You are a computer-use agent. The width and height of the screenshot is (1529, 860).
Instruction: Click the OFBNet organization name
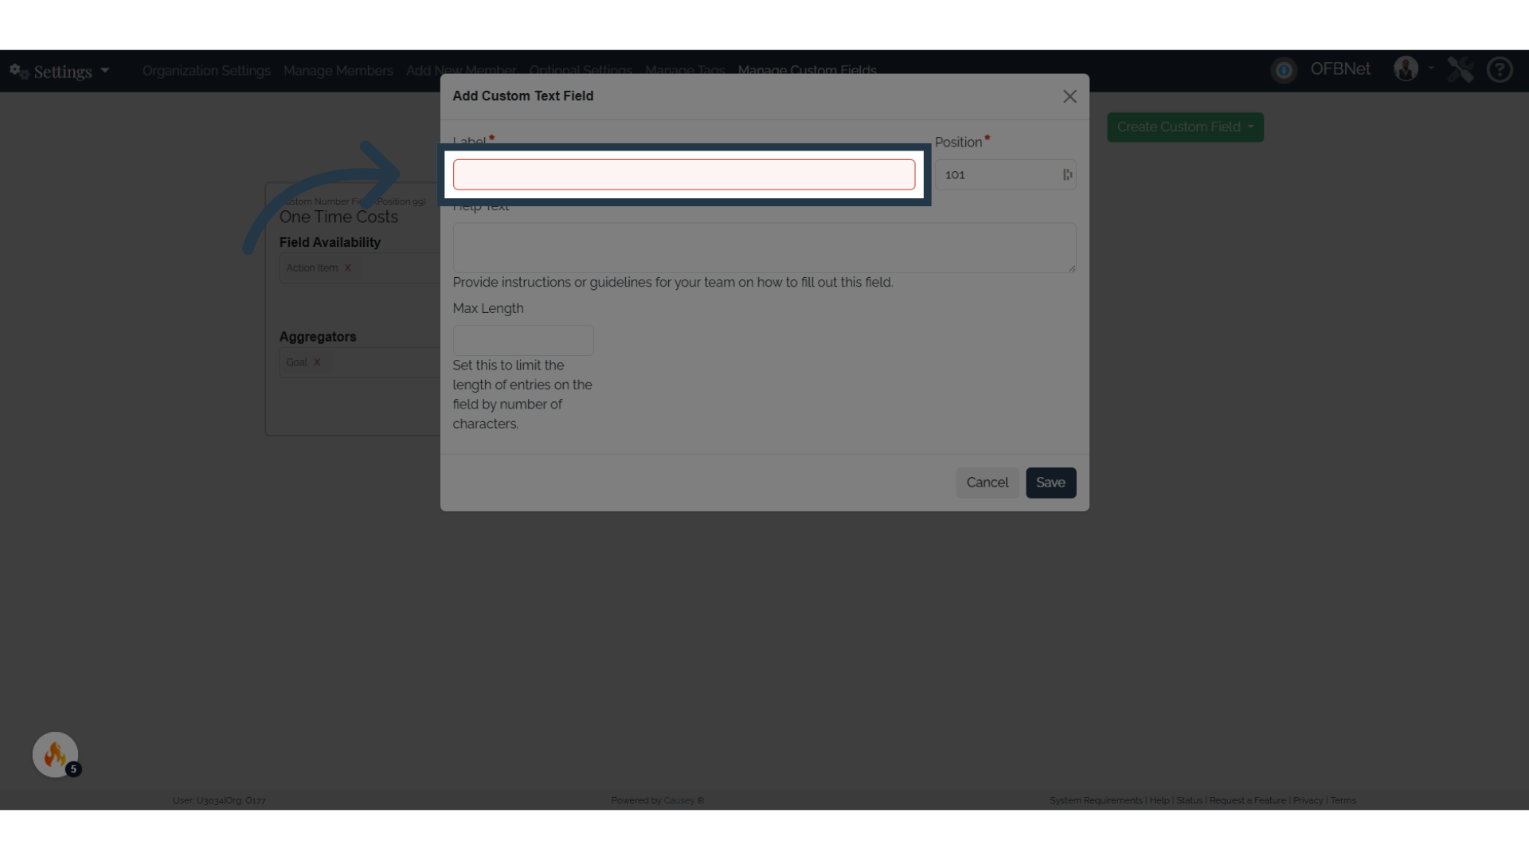(1340, 69)
